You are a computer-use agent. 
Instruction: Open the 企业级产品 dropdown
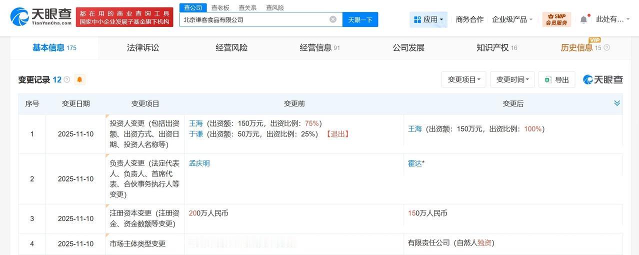pyautogui.click(x=512, y=19)
